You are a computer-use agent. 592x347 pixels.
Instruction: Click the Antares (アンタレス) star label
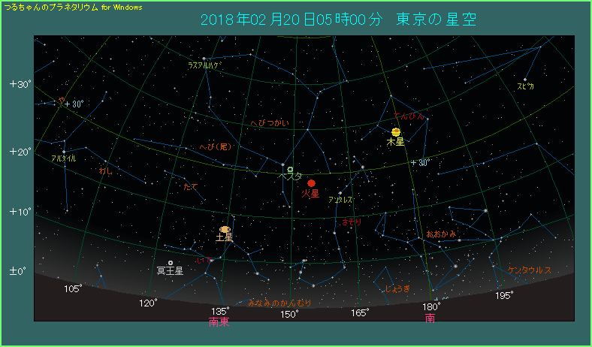point(340,200)
